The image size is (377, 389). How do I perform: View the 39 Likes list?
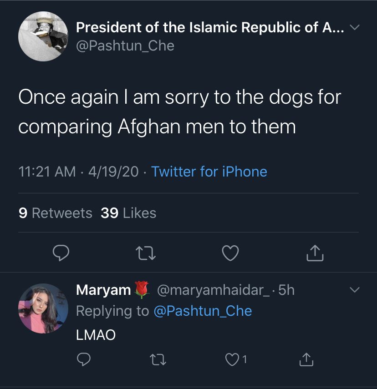coord(128,213)
